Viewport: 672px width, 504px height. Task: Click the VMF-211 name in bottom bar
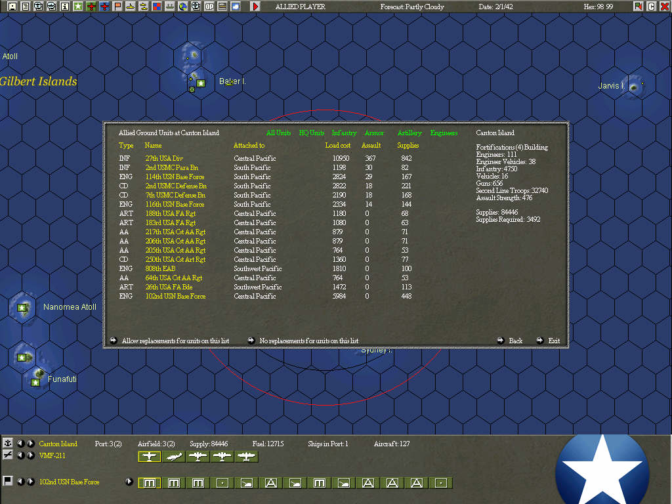pos(52,455)
